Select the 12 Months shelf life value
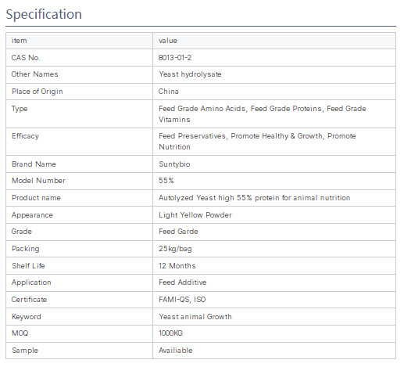 [x=177, y=266]
